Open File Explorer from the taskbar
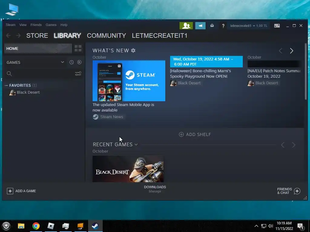This screenshot has width=310, height=232. point(21,226)
